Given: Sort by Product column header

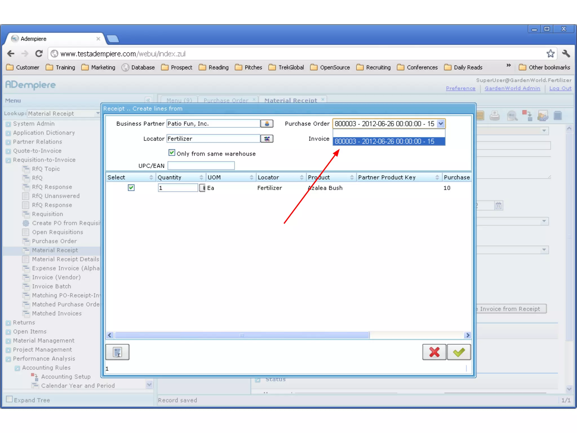Looking at the screenshot, I should click(331, 177).
